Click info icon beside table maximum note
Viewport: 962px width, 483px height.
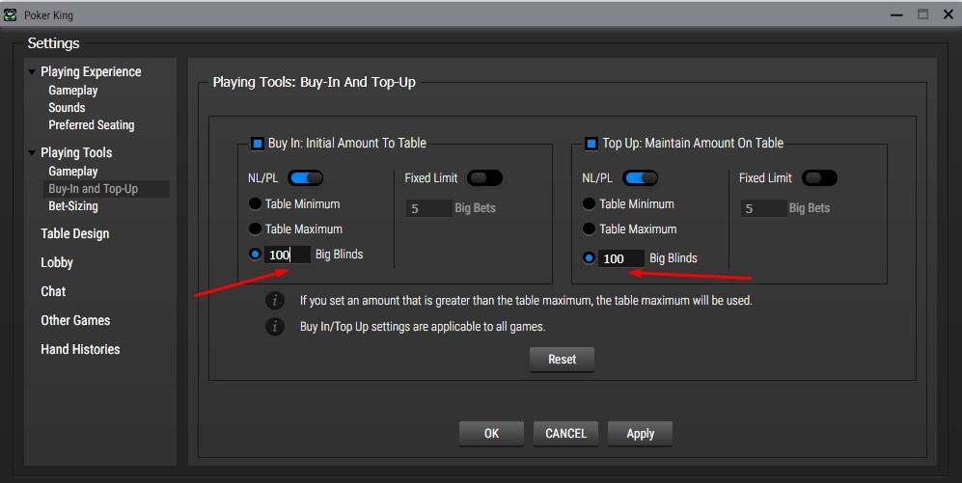point(276,300)
